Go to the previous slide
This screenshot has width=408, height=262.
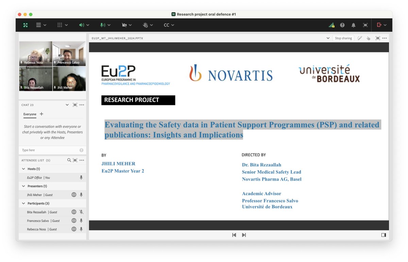click(x=234, y=235)
